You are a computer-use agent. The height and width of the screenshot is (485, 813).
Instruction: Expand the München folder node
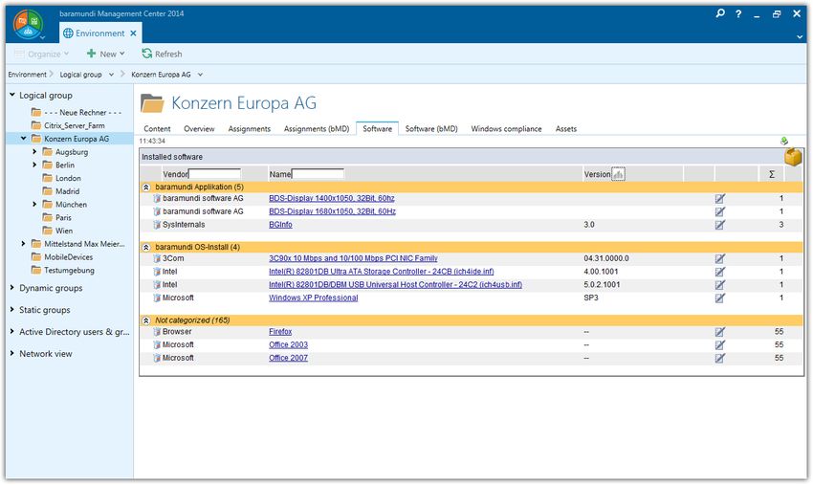(34, 204)
